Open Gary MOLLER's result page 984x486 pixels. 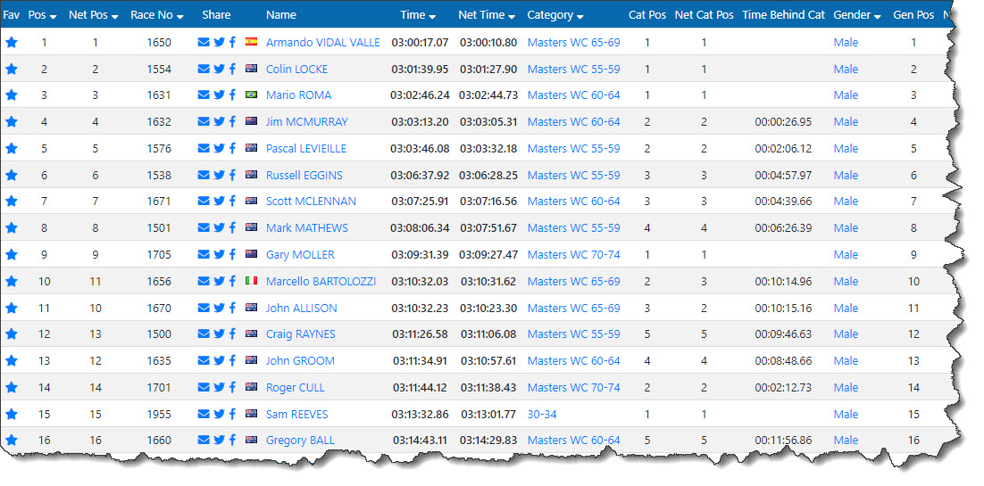click(x=300, y=255)
